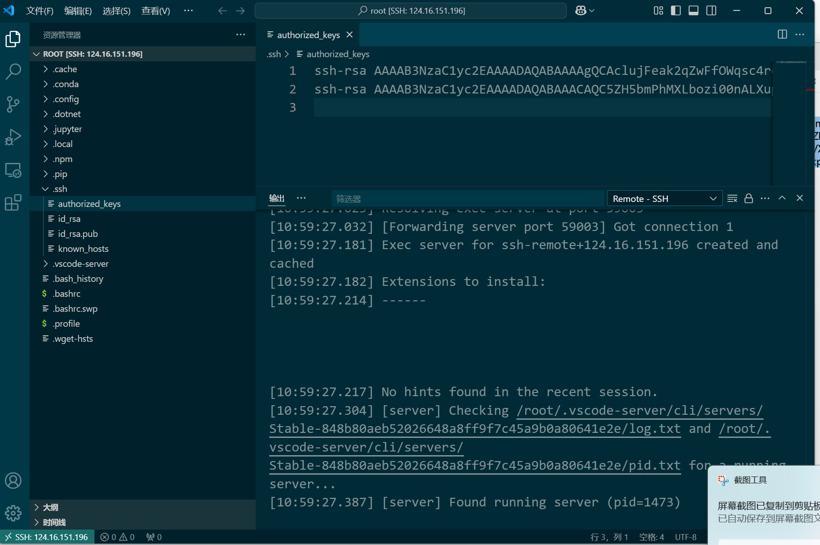The width and height of the screenshot is (820, 545).
Task: Open the overflow menu bar ellipsis
Action: click(188, 10)
